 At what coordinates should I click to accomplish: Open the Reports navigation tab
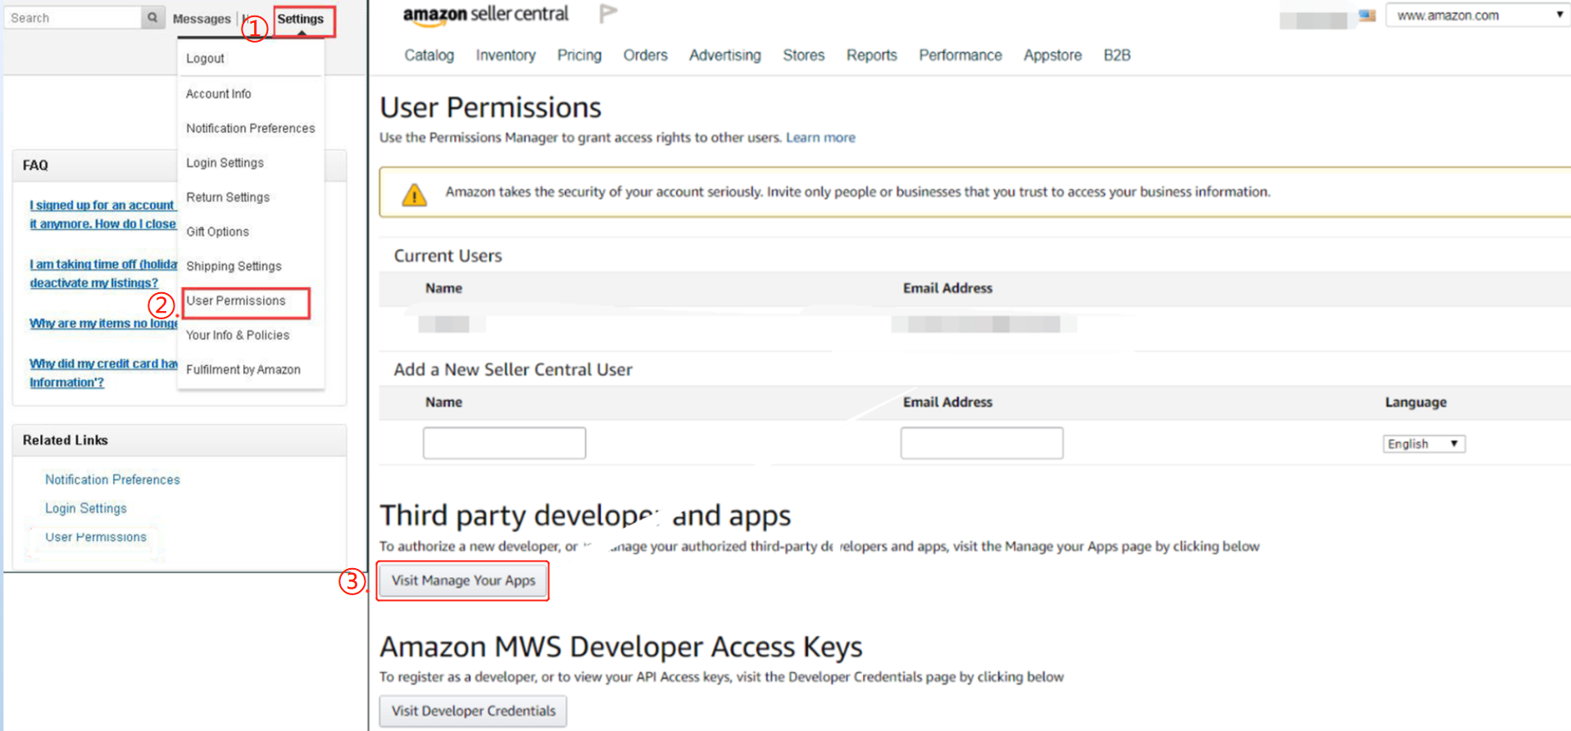871,56
